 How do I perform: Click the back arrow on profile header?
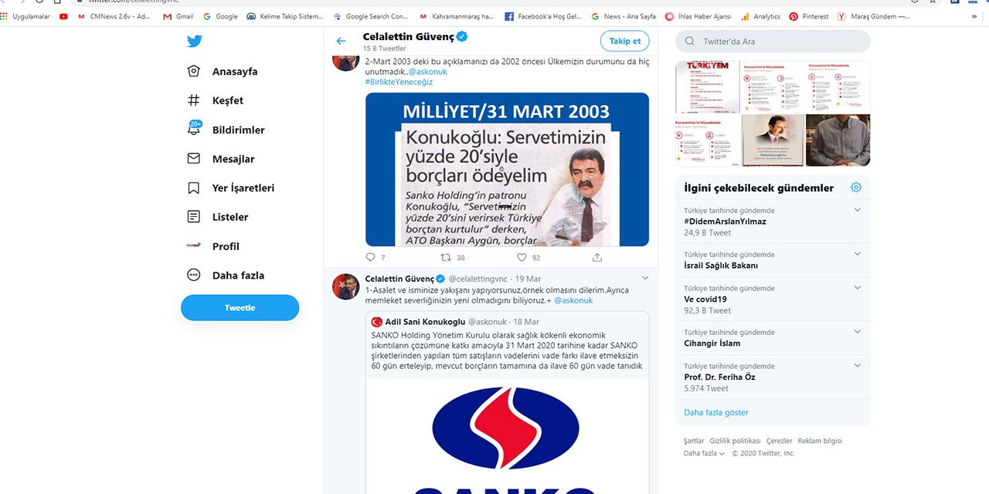coord(340,41)
